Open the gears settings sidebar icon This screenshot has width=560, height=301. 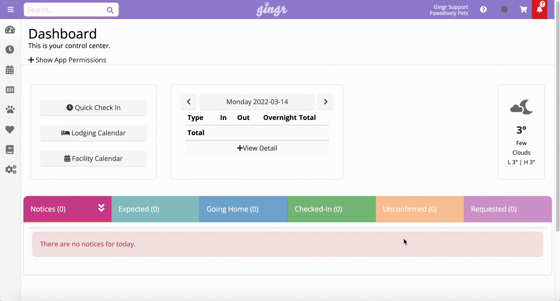pos(10,169)
